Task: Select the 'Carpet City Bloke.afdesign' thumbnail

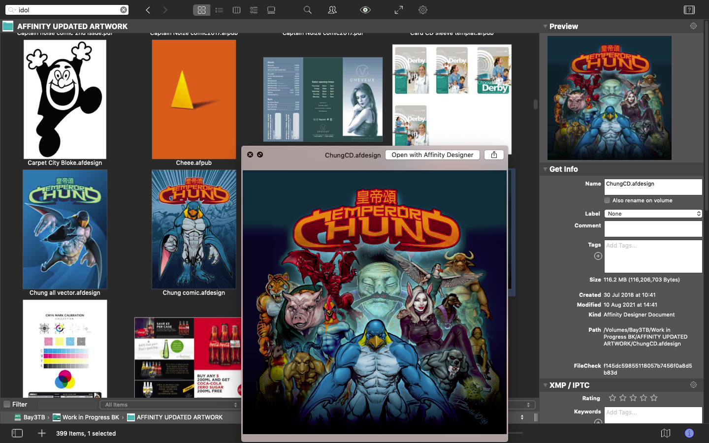Action: click(x=65, y=99)
